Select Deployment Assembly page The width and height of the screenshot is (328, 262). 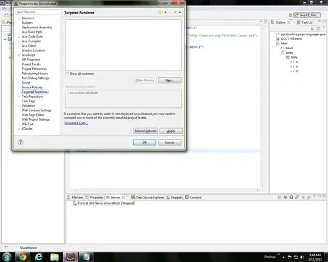[37, 27]
